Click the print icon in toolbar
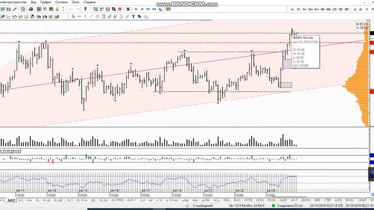Screen dimensions: 374x210 [31, 9]
